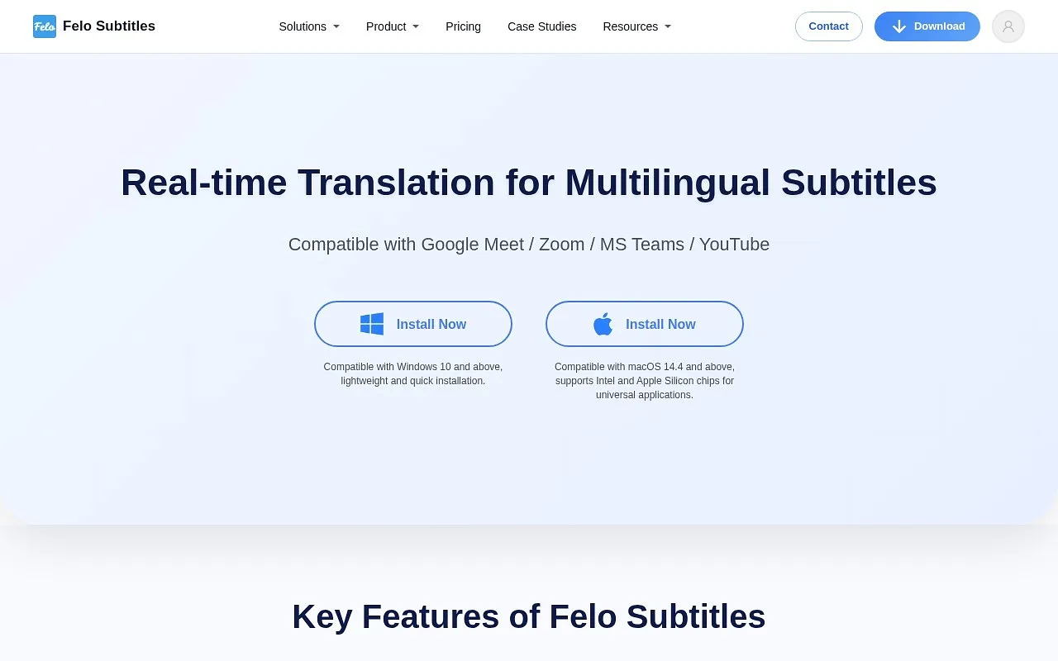This screenshot has width=1058, height=661.
Task: Expand the Resources dropdown arrow
Action: coord(668,26)
